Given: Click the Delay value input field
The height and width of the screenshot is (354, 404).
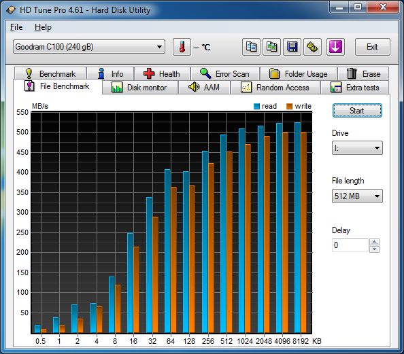Looking at the screenshot, I should [x=350, y=245].
